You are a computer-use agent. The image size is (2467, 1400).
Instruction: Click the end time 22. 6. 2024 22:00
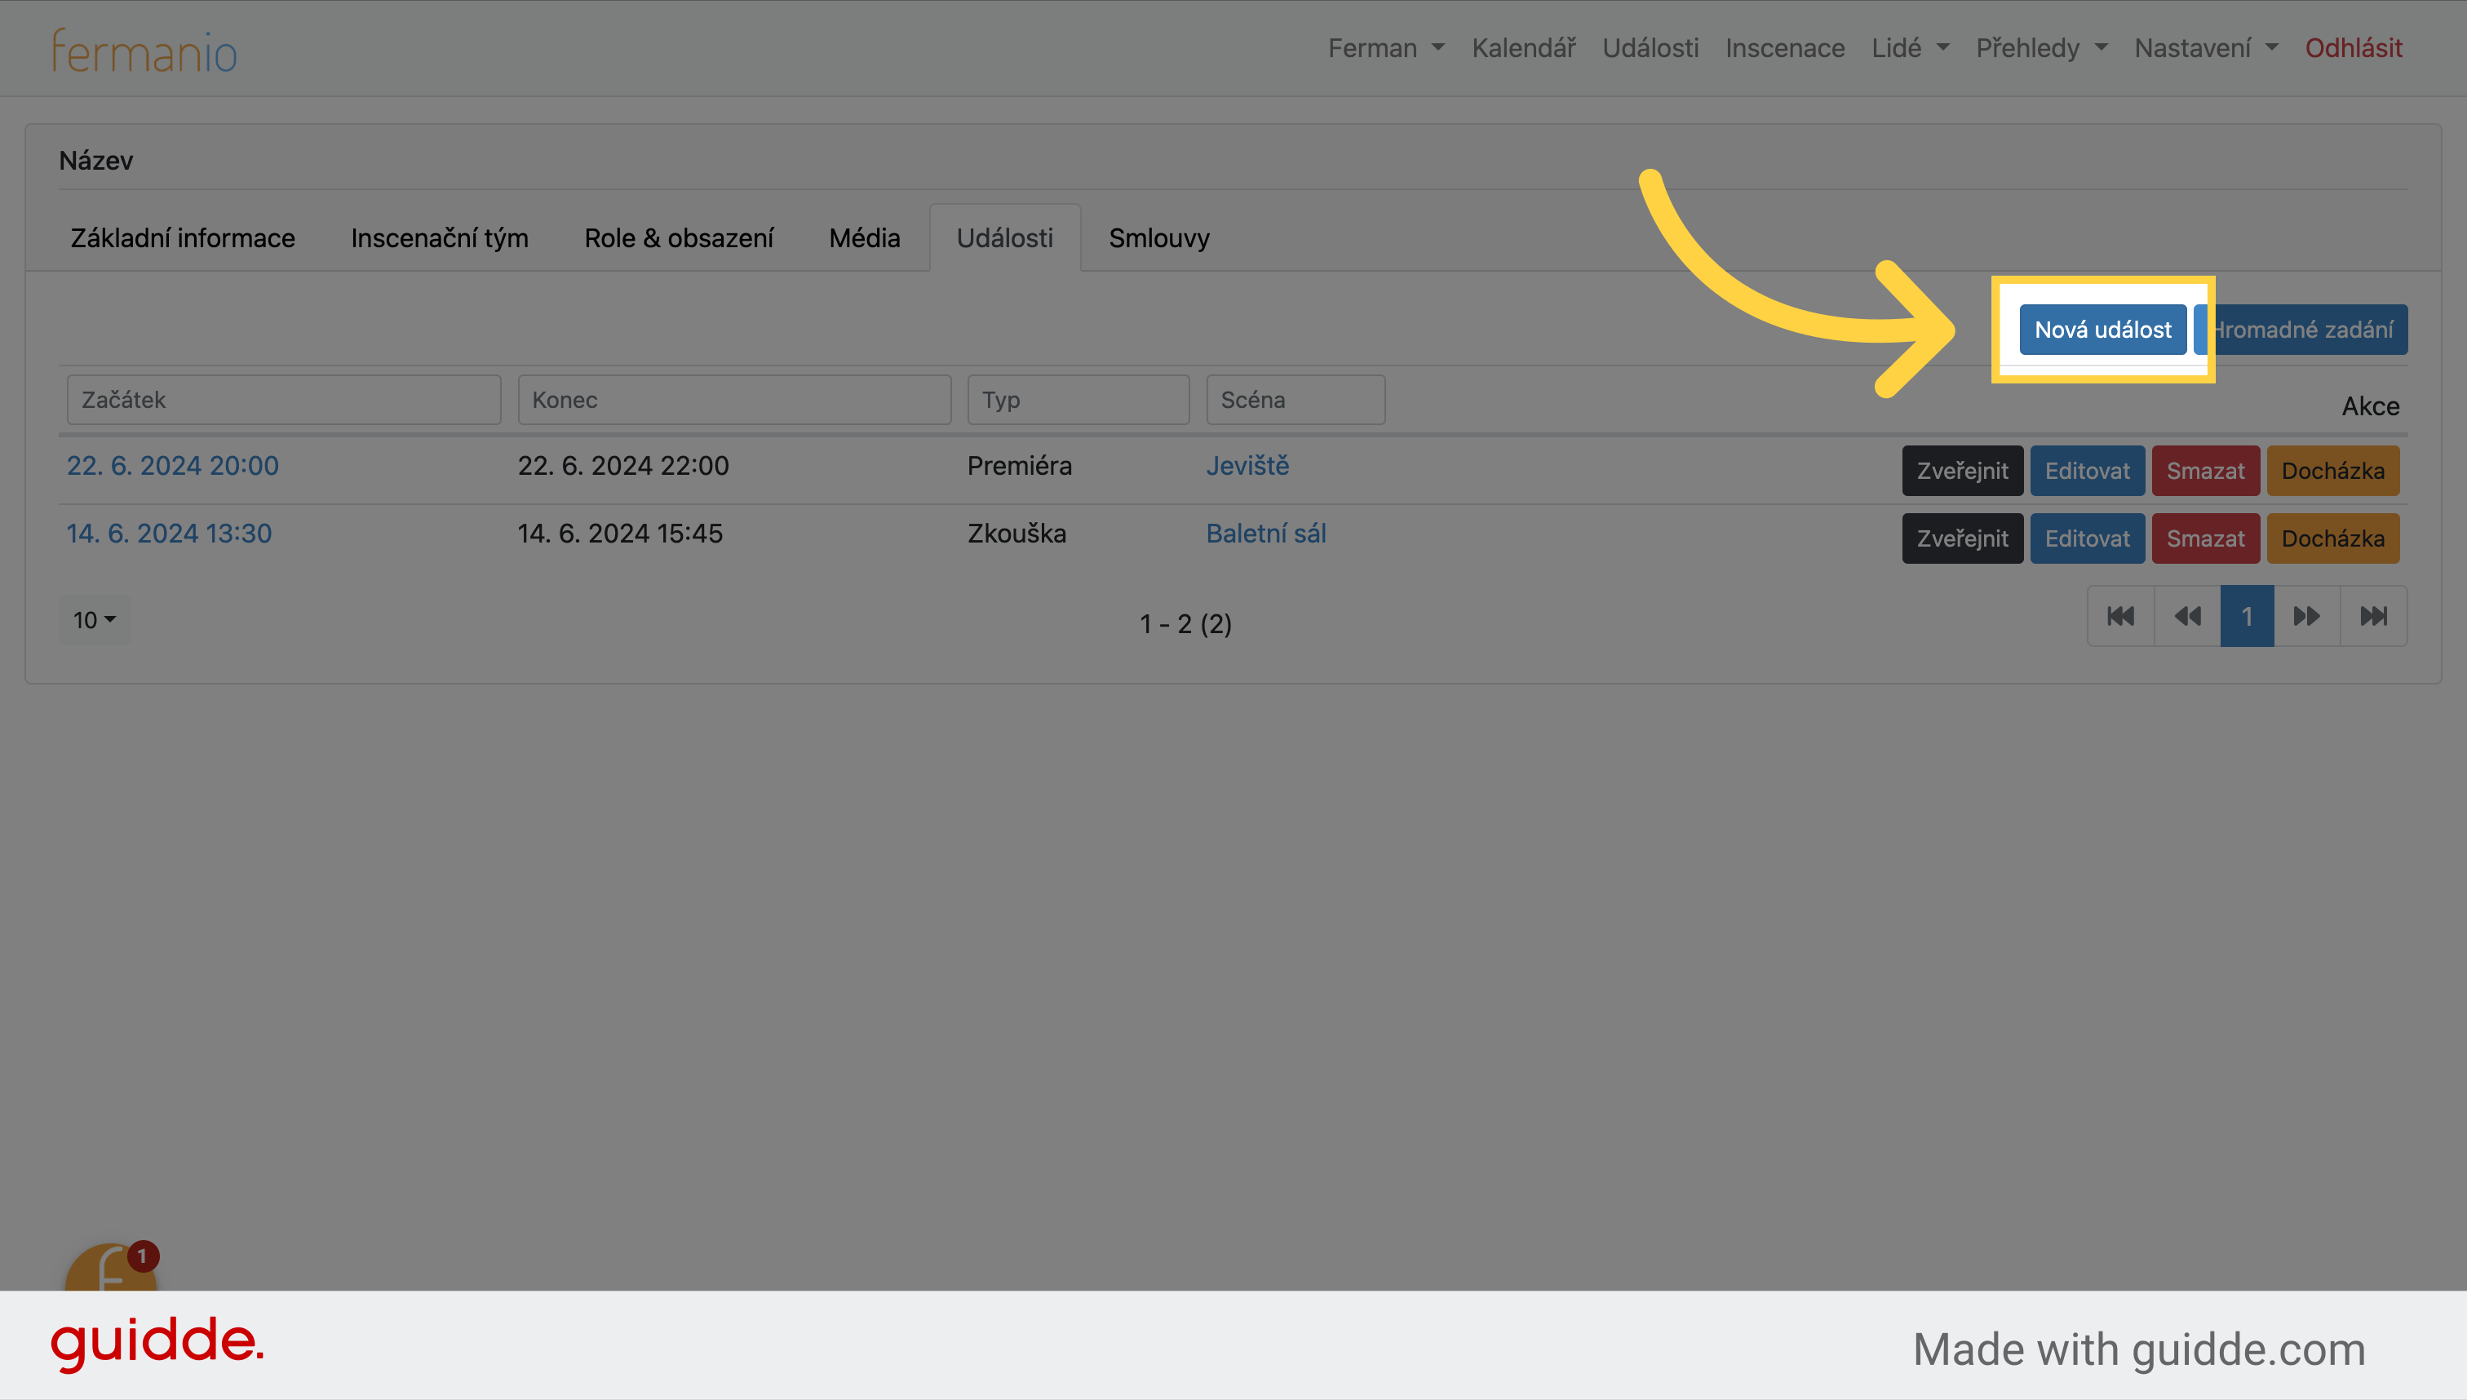(x=623, y=467)
